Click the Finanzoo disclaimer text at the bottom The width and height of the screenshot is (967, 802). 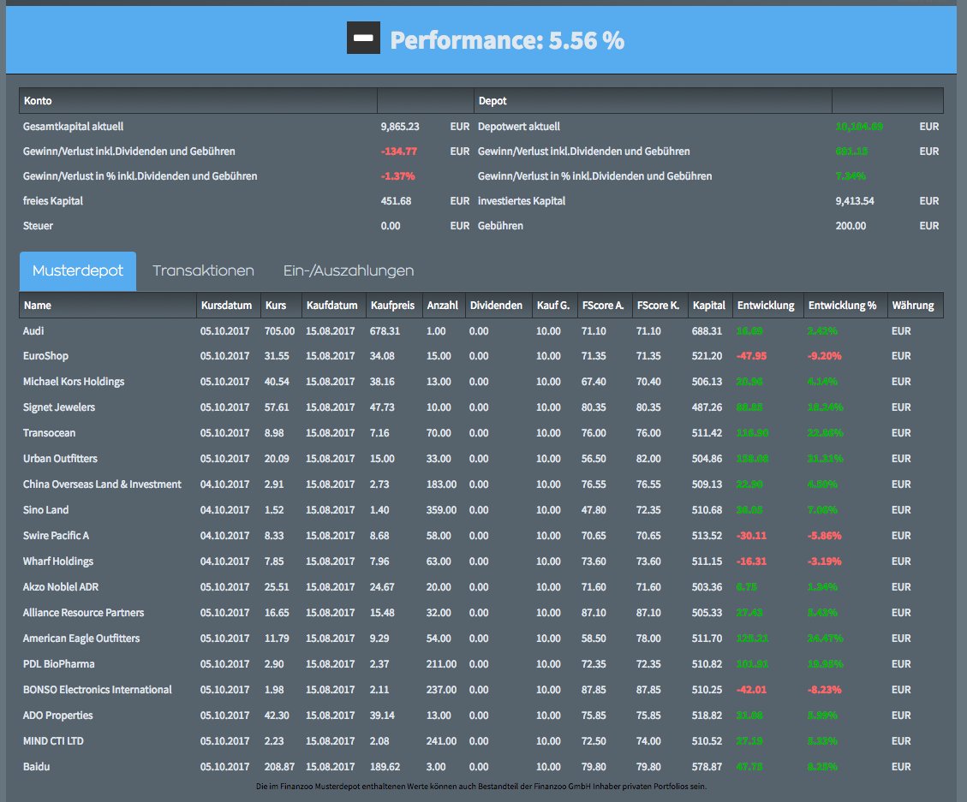click(483, 782)
